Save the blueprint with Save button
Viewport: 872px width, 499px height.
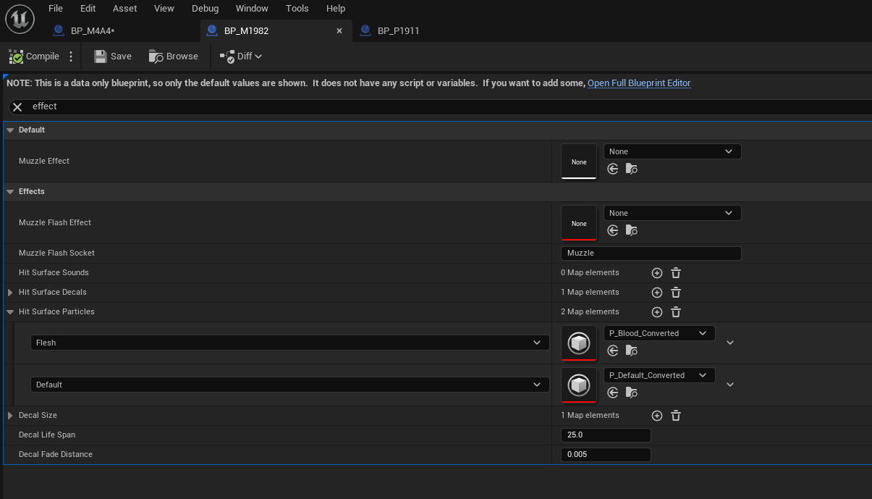point(113,56)
